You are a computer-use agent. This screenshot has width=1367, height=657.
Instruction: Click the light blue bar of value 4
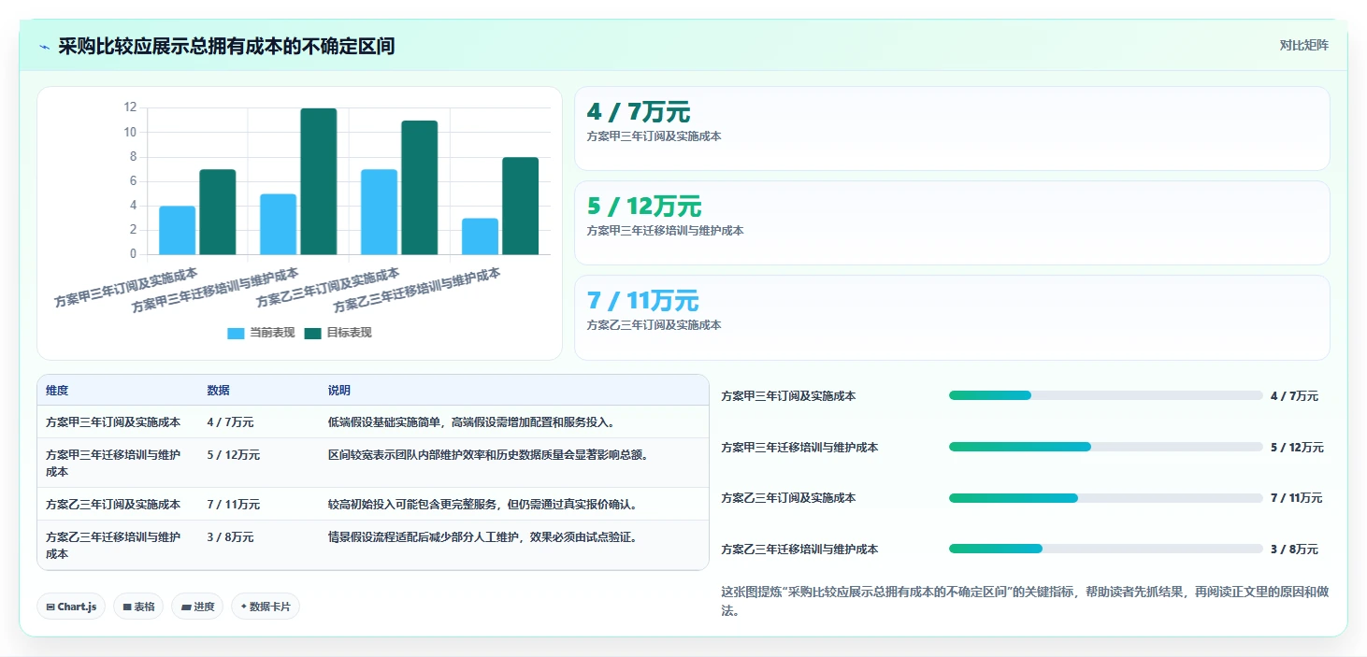click(x=178, y=230)
